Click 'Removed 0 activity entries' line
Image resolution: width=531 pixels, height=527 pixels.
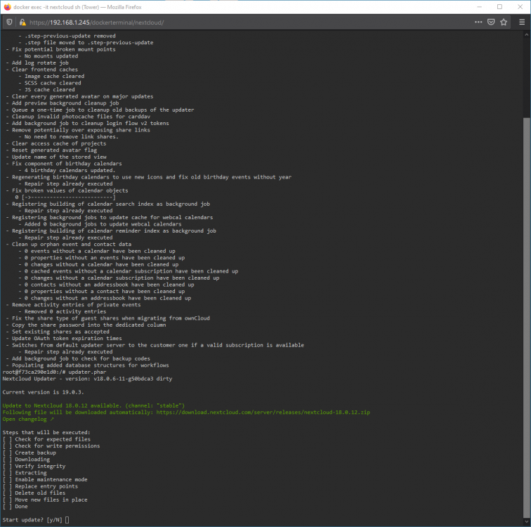(x=65, y=311)
